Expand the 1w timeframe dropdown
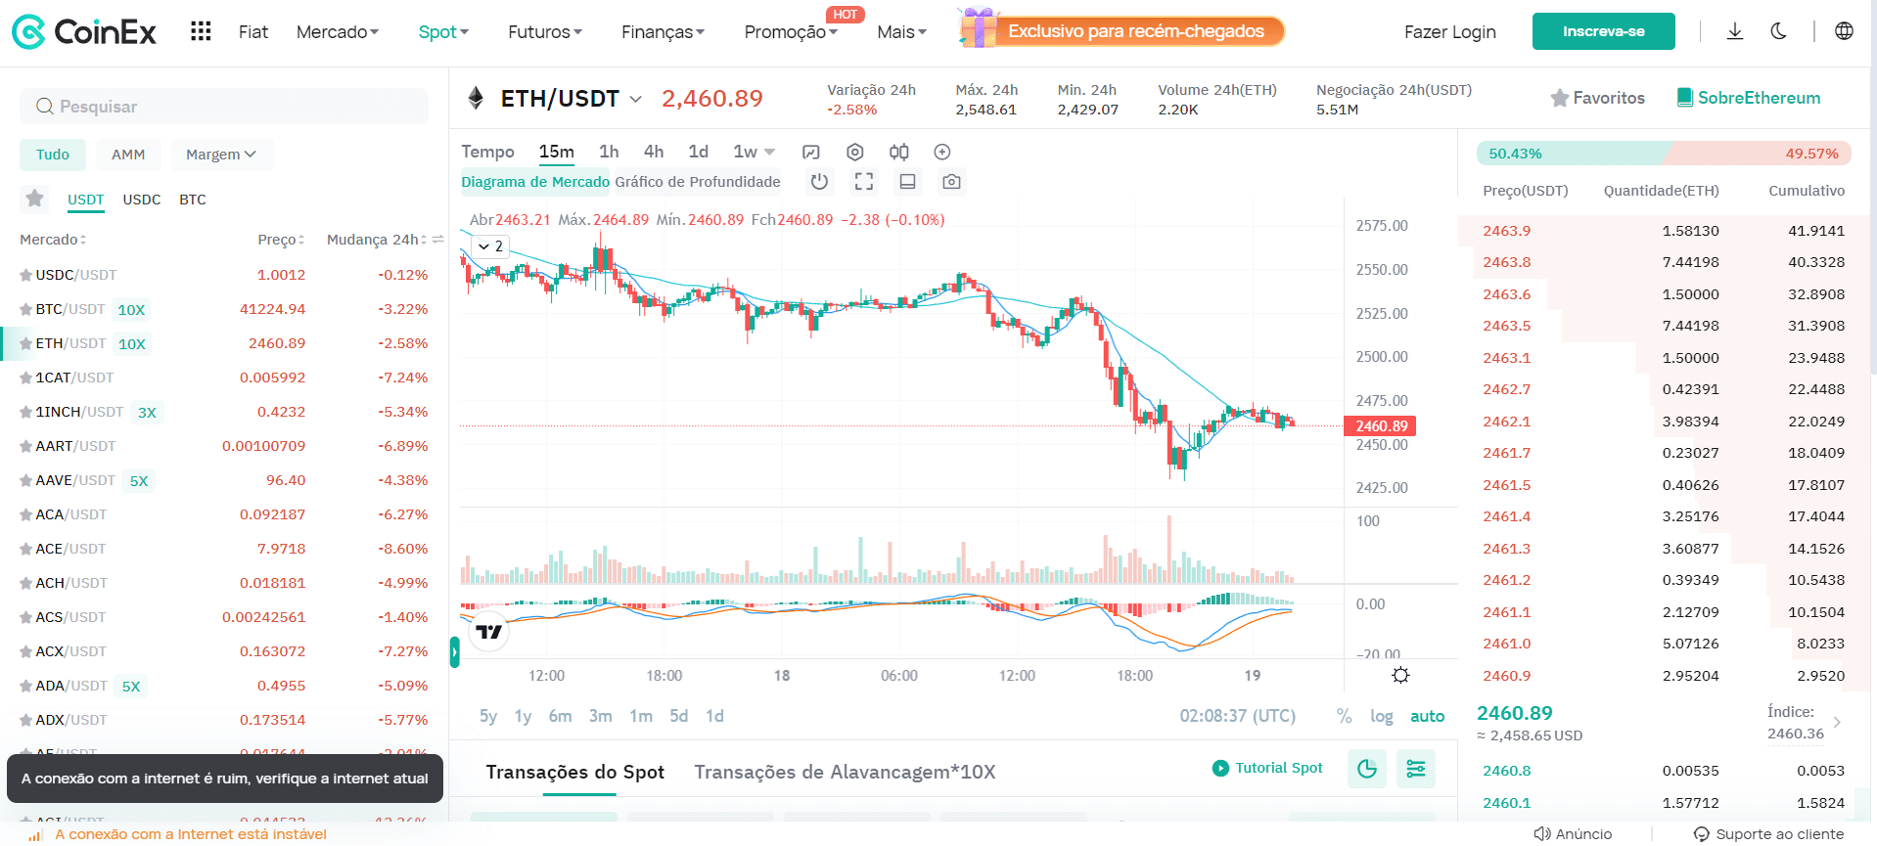Image resolution: width=1877 pixels, height=846 pixels. [769, 152]
